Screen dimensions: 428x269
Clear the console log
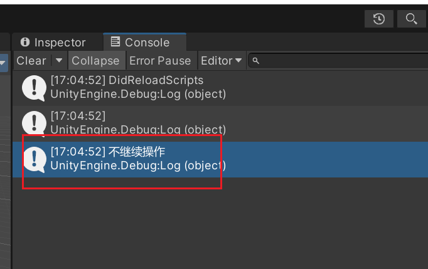[31, 61]
